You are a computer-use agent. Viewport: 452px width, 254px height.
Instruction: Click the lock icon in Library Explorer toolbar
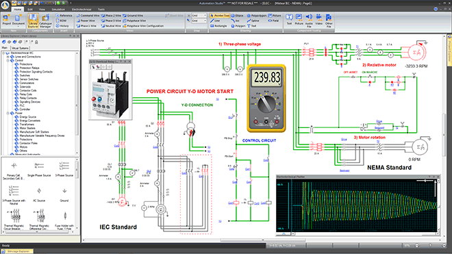(x=36, y=42)
